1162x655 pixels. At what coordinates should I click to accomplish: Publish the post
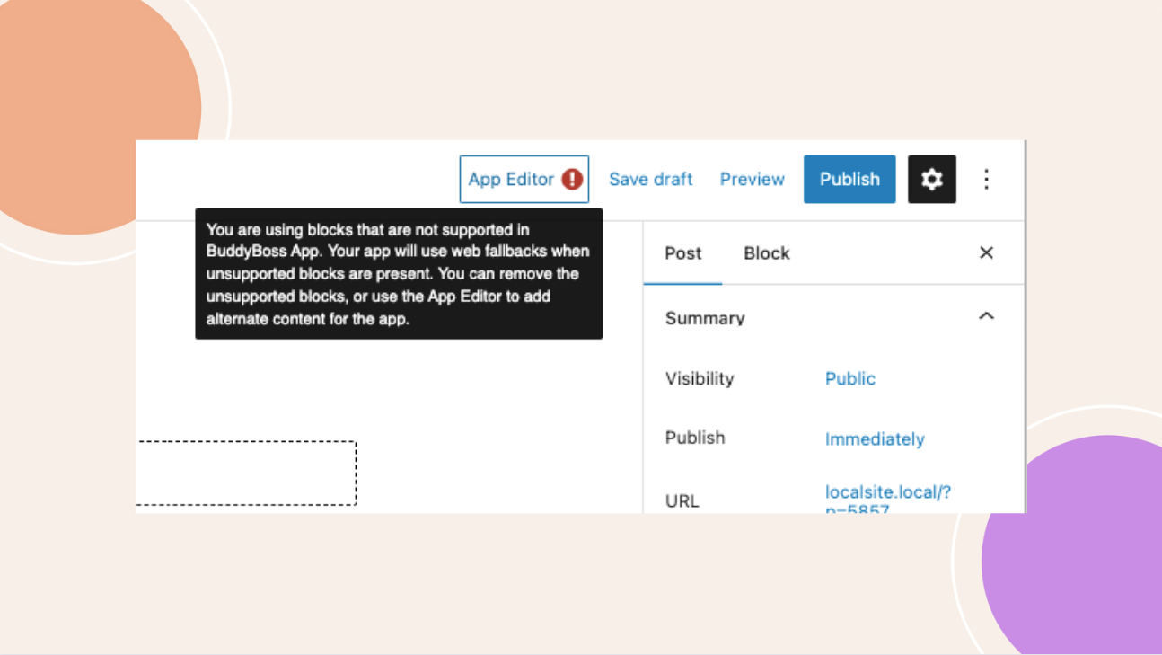coord(849,179)
